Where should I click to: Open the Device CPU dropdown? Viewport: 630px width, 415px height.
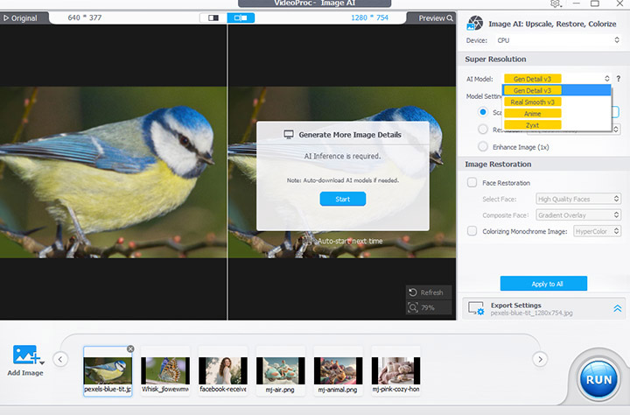(x=558, y=40)
